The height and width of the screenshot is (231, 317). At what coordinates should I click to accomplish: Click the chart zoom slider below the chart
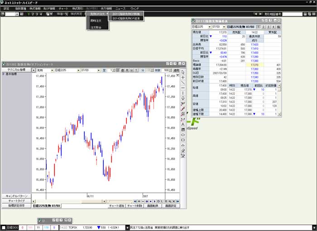click(120, 202)
